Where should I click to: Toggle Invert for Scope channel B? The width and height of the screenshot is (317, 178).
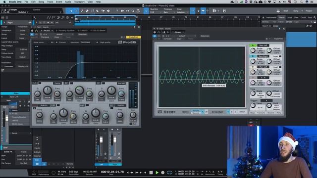(x=280, y=56)
